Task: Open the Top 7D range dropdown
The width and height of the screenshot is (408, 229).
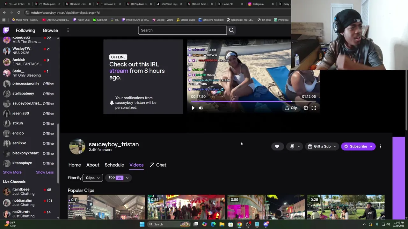Action: pyautogui.click(x=118, y=178)
